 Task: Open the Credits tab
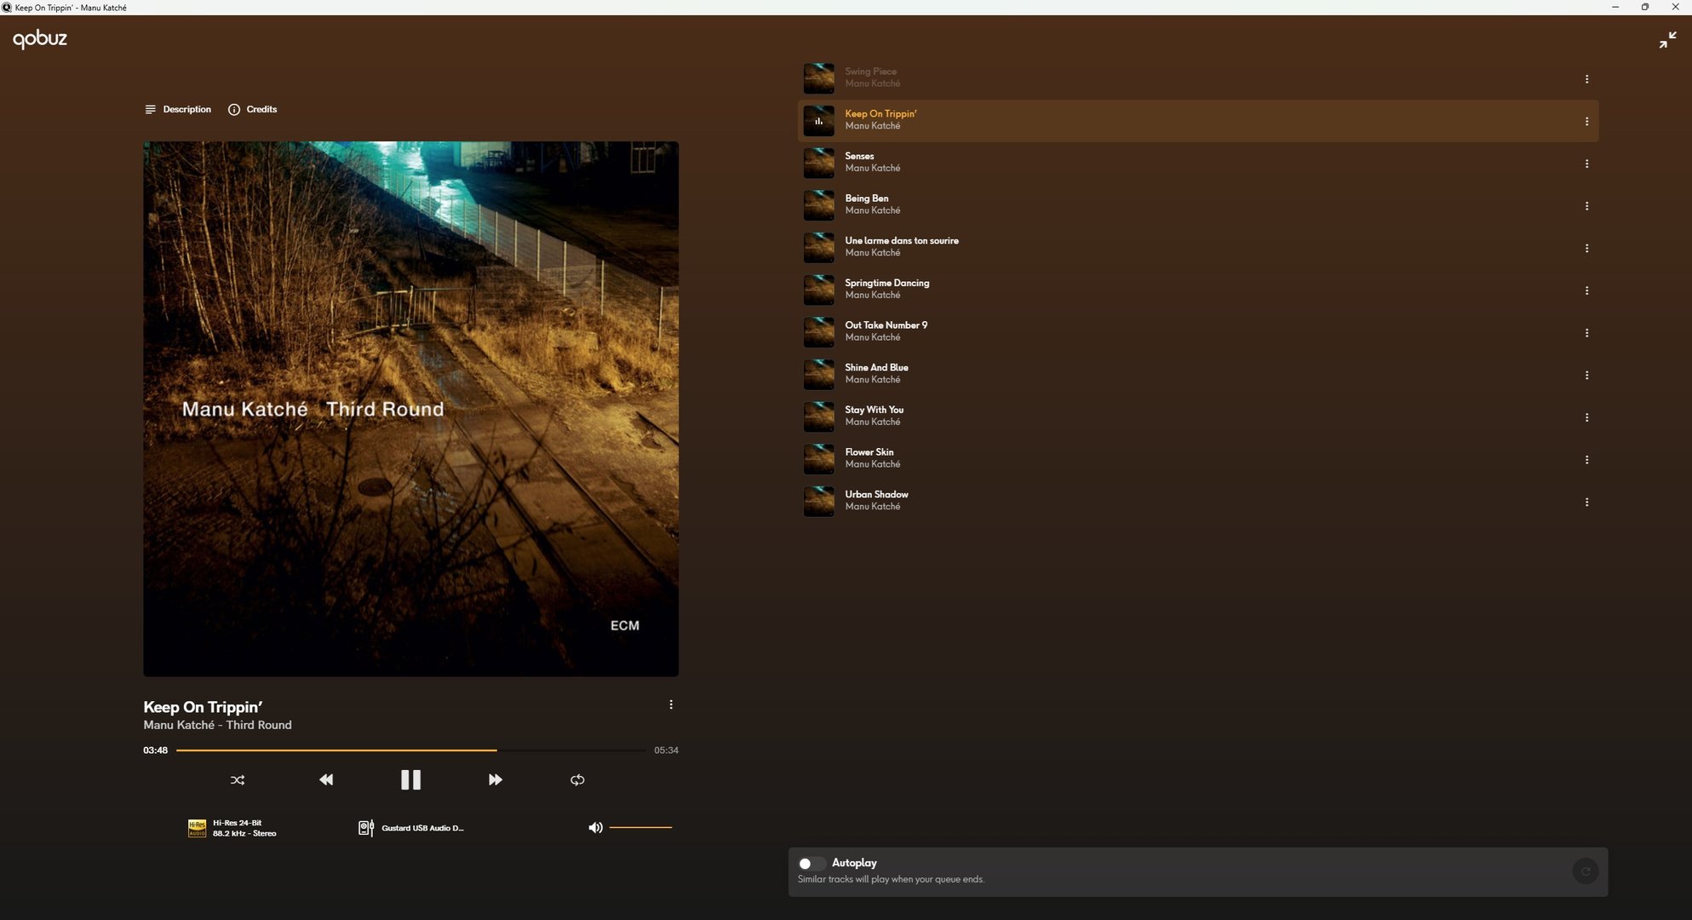253,109
